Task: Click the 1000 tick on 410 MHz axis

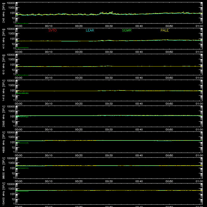Action: pyautogui.click(x=12, y=34)
